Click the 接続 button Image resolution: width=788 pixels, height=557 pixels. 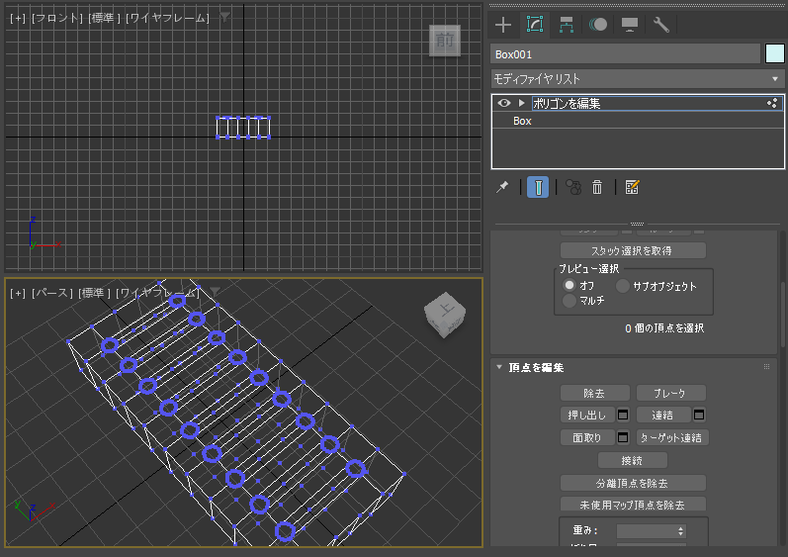pos(633,460)
